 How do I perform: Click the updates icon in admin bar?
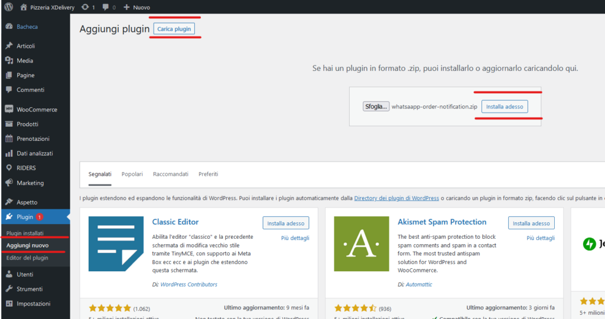click(85, 7)
